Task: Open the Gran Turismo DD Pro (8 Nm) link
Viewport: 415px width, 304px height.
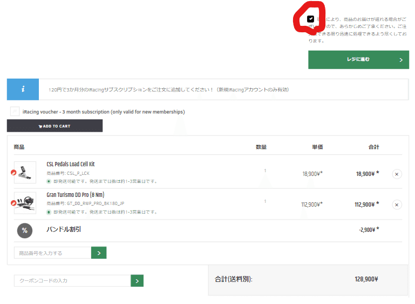Action: (76, 195)
